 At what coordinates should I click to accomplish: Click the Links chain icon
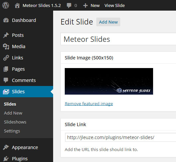pos(6,58)
